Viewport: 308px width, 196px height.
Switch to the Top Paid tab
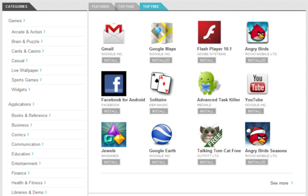point(126,6)
